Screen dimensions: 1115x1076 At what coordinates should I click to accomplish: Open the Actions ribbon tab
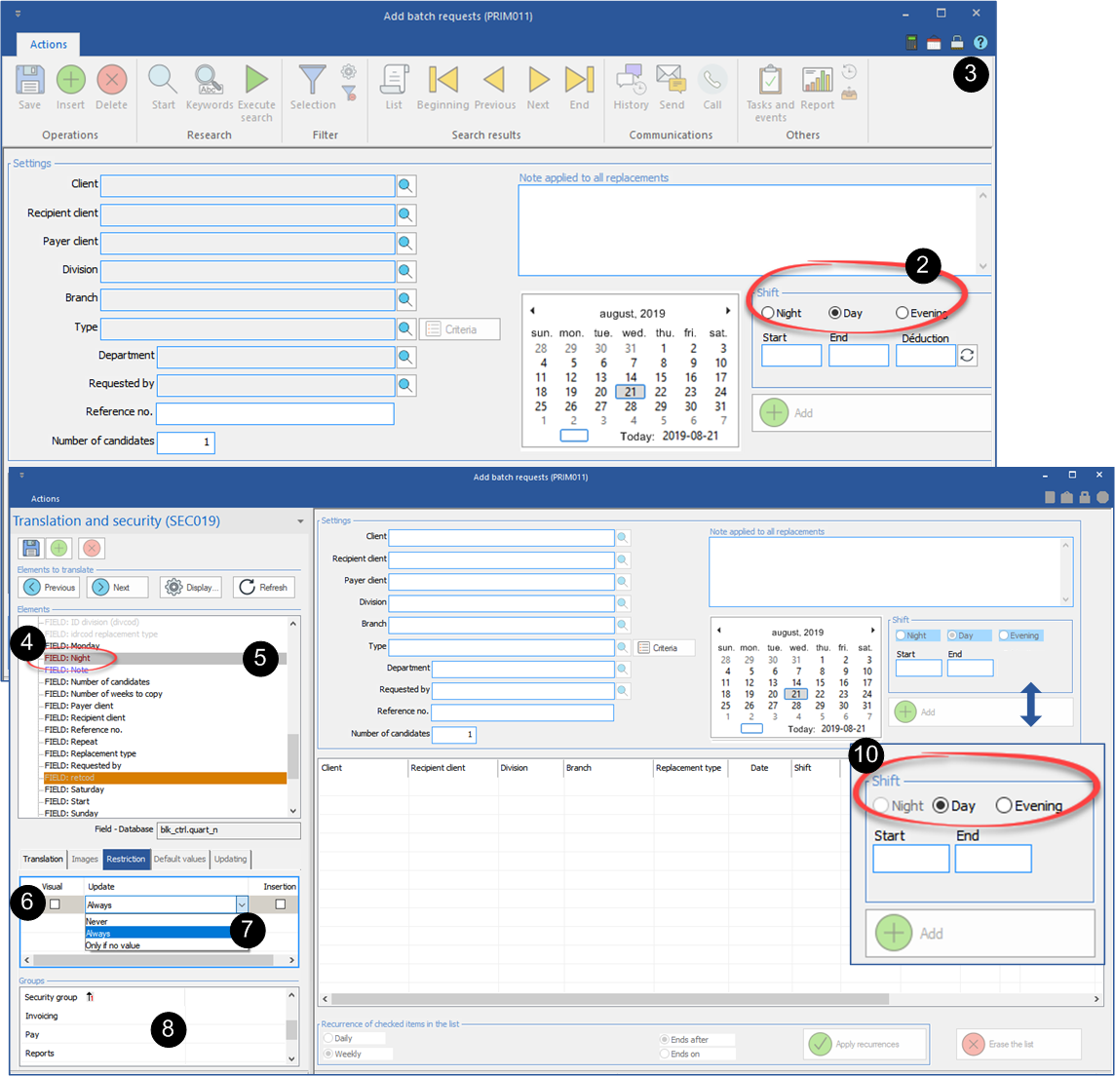pos(49,44)
